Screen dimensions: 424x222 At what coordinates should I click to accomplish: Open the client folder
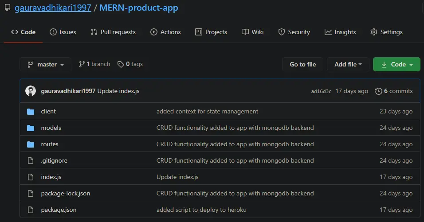[48, 111]
